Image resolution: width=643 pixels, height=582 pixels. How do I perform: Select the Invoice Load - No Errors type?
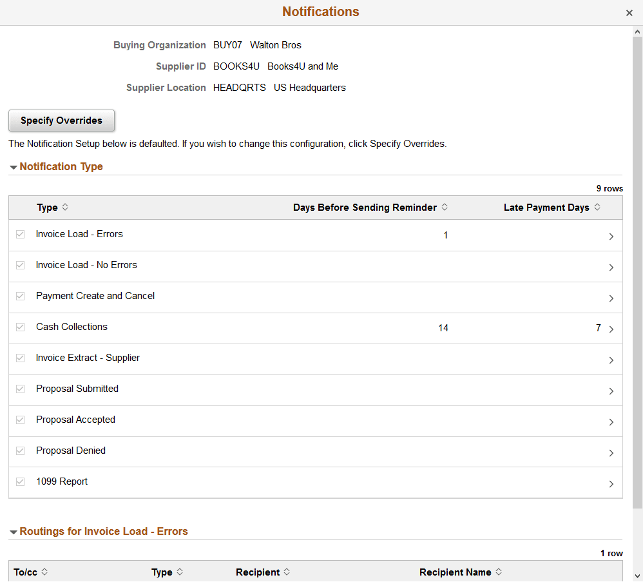(x=86, y=265)
